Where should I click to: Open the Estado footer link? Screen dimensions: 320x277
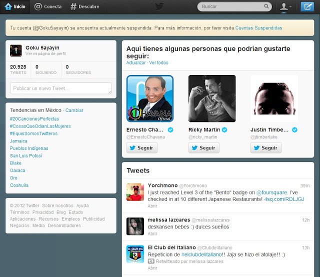coord(76,212)
